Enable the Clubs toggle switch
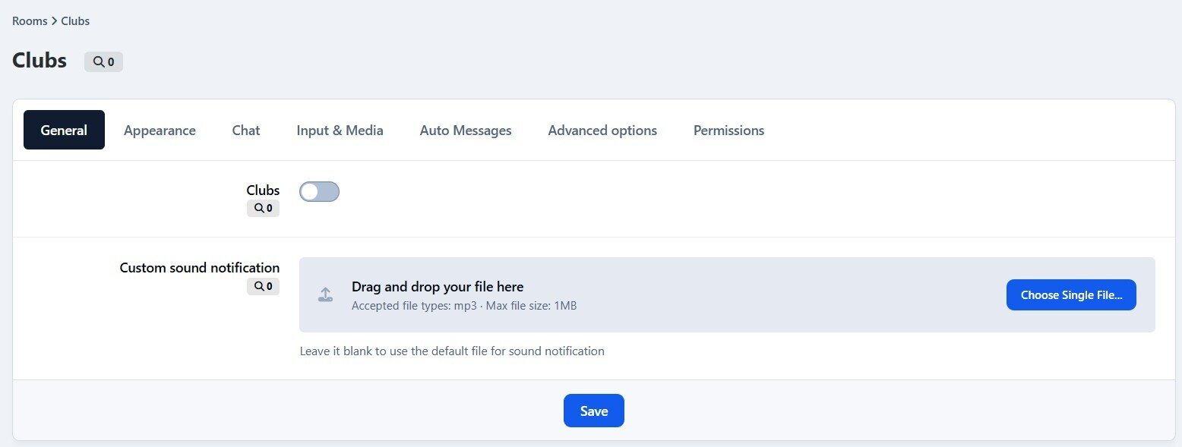The height and width of the screenshot is (447, 1182). click(x=319, y=192)
